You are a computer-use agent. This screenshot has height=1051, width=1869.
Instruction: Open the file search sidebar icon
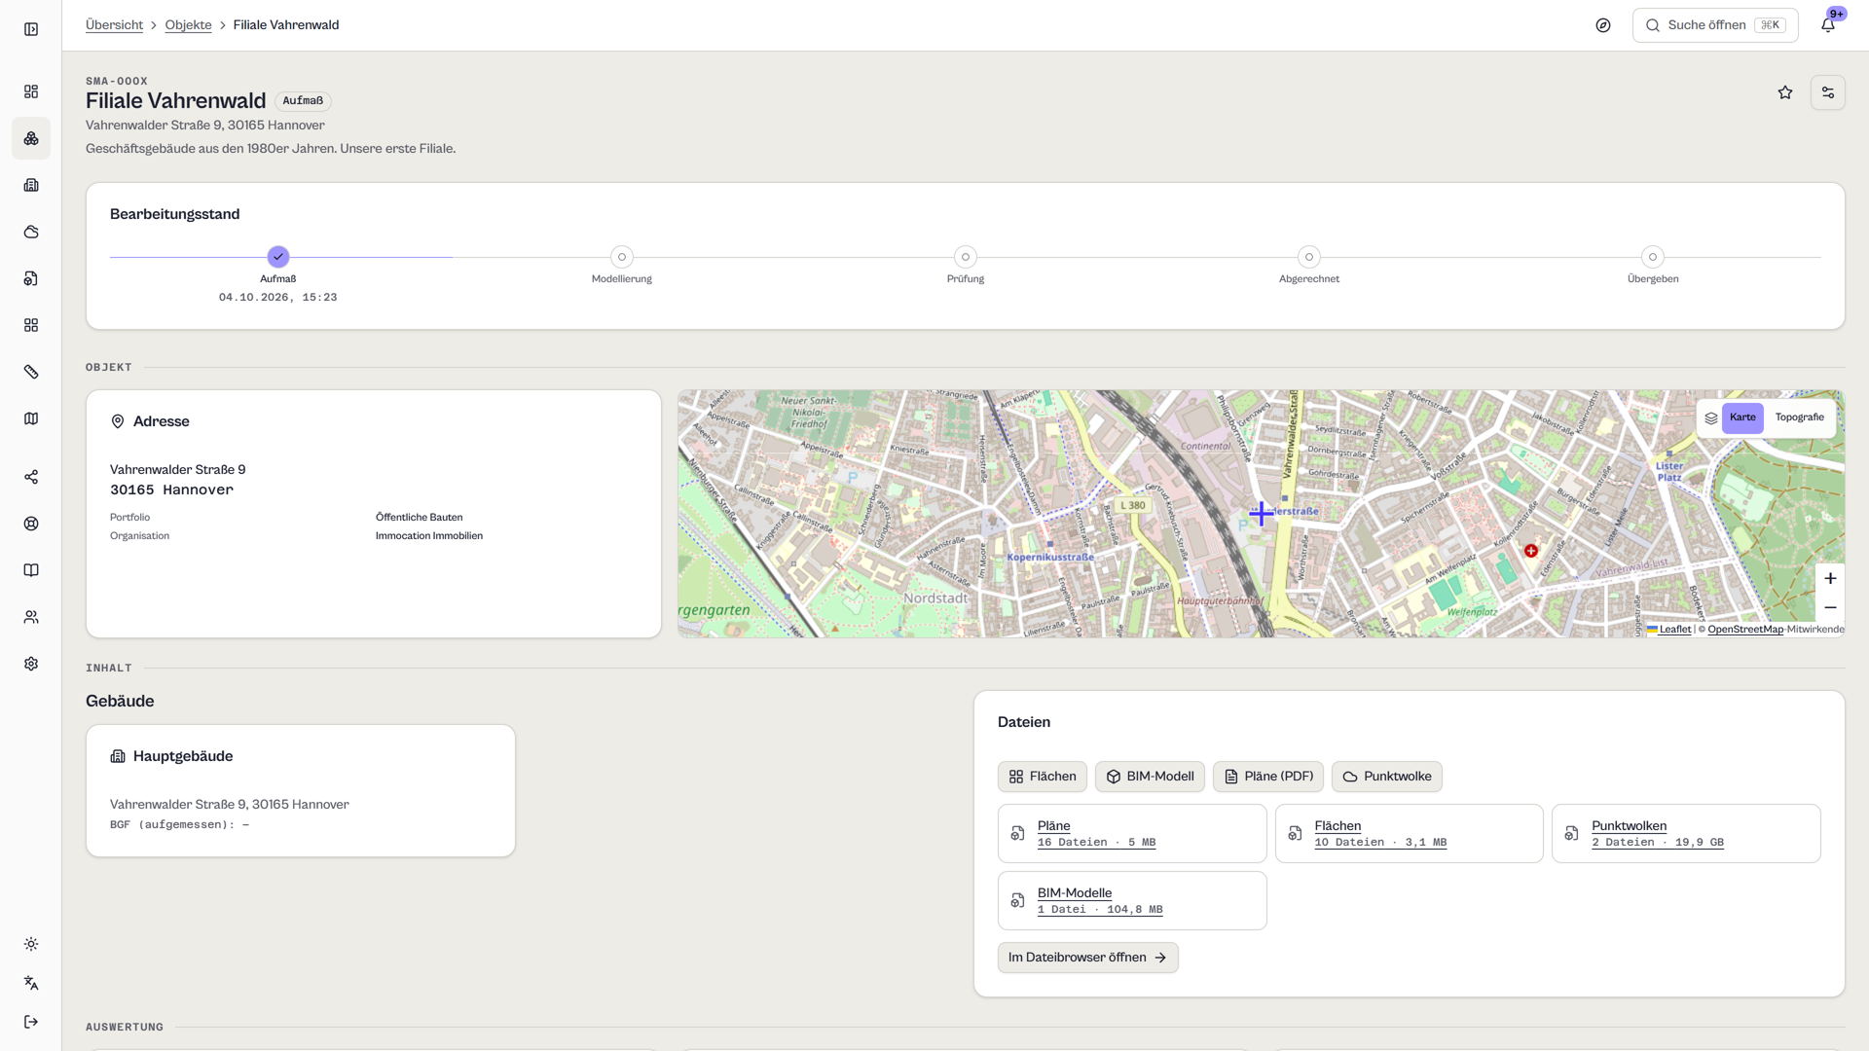click(x=31, y=278)
